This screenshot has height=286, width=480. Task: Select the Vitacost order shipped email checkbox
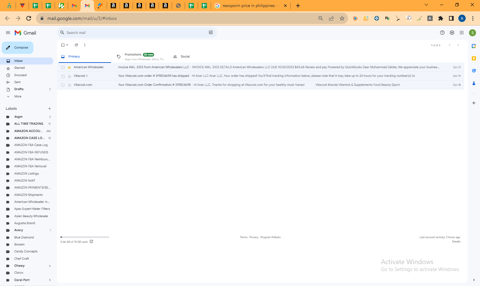click(63, 76)
